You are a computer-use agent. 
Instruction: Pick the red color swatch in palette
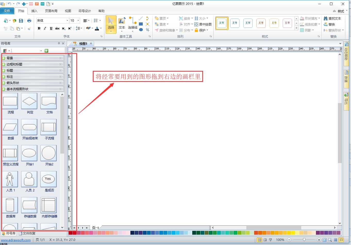pos(74,233)
